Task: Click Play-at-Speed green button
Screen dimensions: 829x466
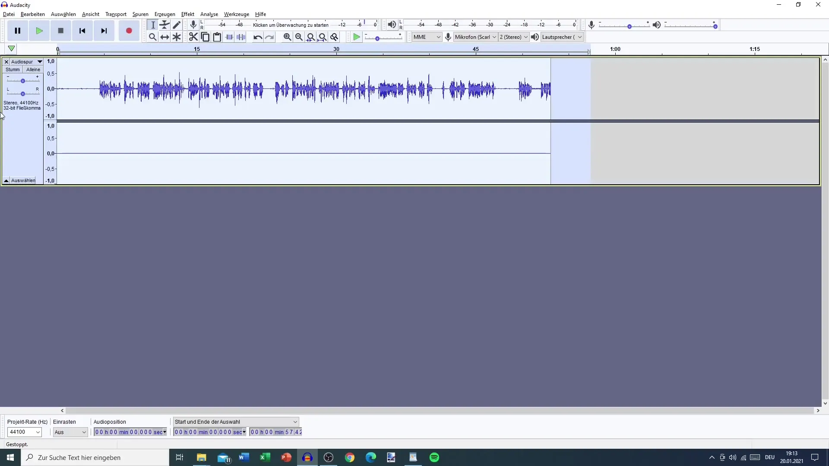Action: 357,37
